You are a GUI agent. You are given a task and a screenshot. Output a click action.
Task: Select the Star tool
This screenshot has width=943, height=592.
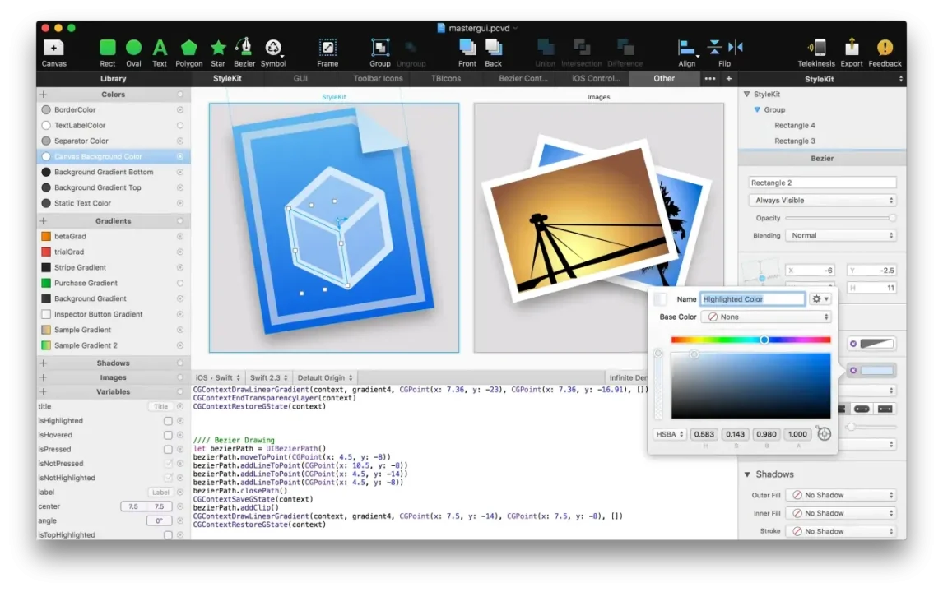click(x=218, y=53)
